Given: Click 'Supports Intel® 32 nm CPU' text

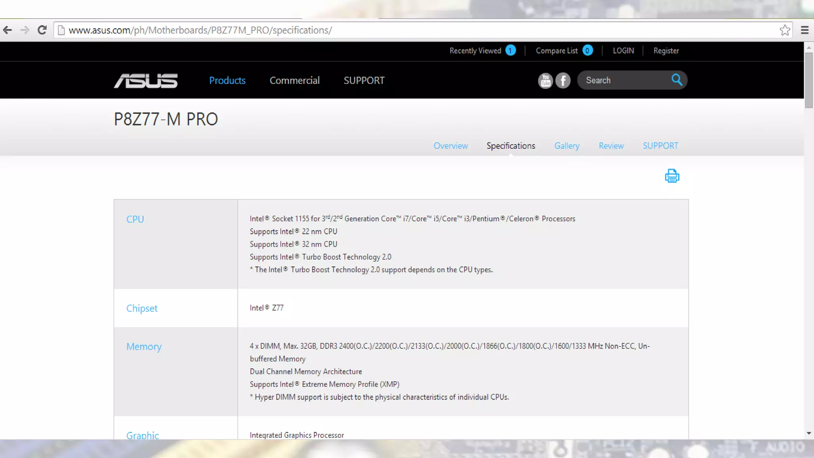Looking at the screenshot, I should (293, 244).
